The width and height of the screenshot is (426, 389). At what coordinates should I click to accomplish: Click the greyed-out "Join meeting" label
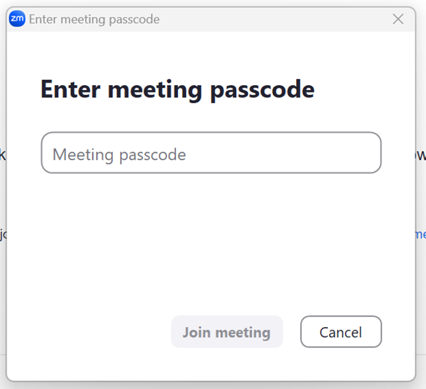(226, 332)
